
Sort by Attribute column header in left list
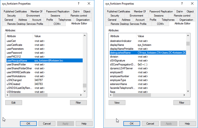[19, 36]
